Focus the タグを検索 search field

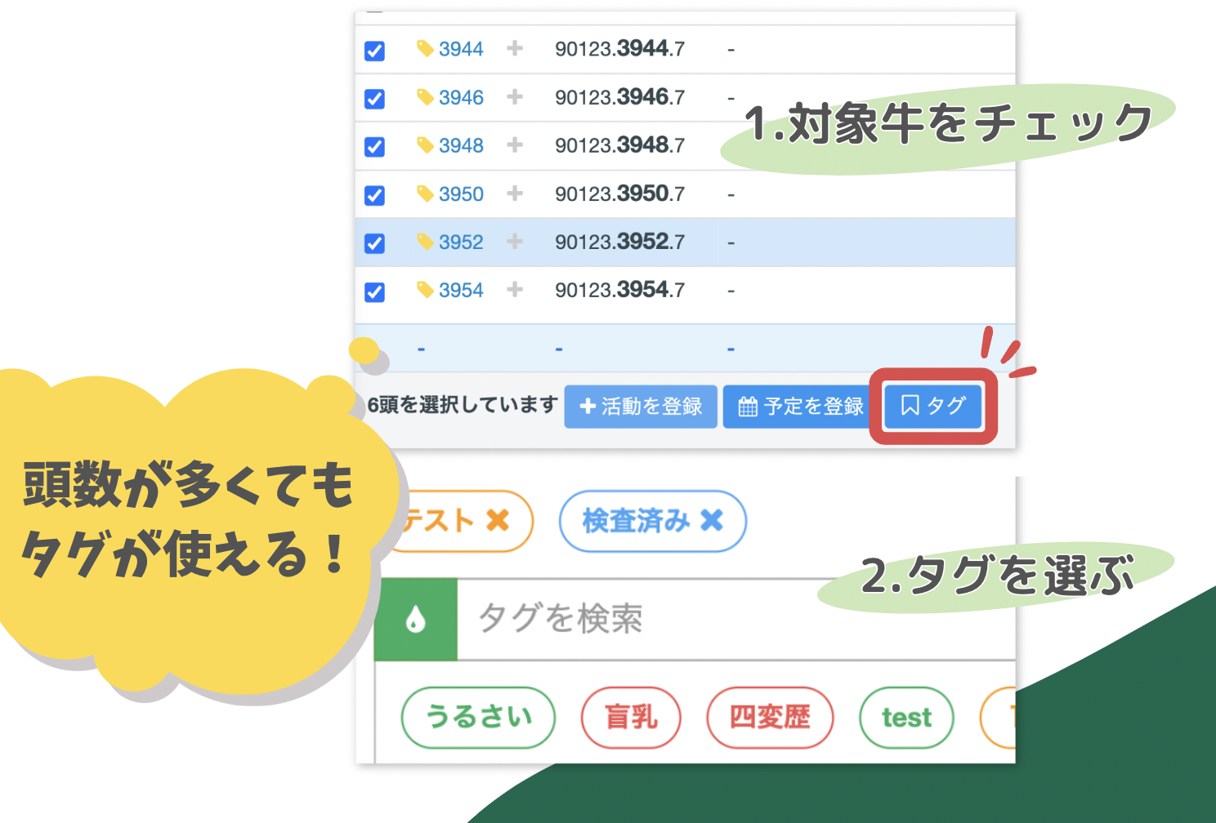pyautogui.click(x=735, y=619)
